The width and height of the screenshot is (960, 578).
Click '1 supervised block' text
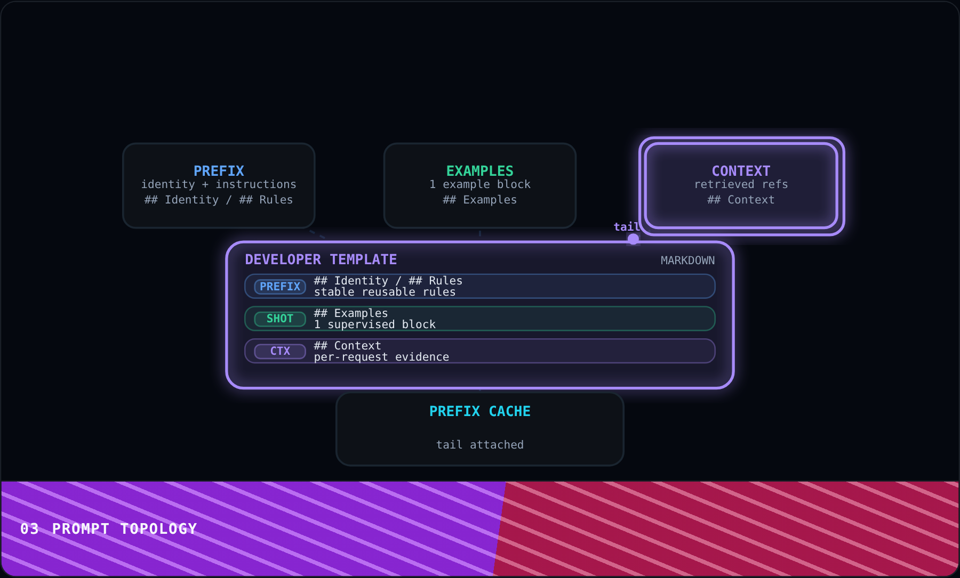pos(375,324)
